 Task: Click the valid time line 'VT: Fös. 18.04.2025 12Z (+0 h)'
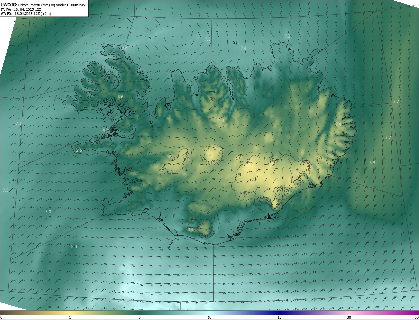(x=26, y=14)
